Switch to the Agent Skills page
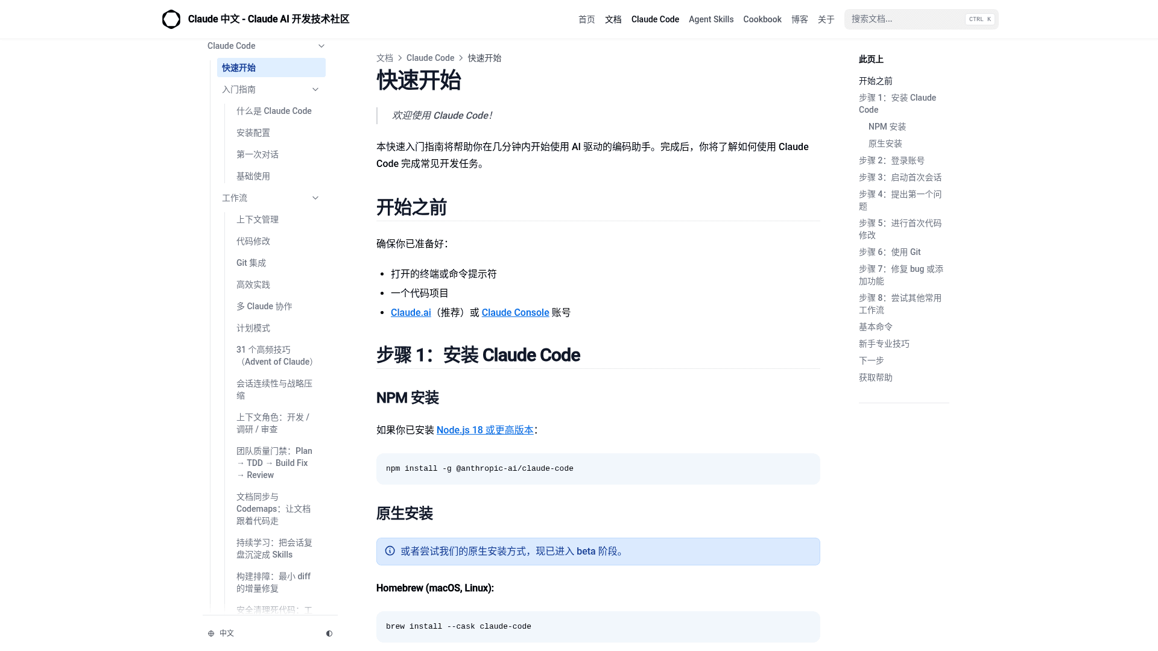This screenshot has width=1158, height=651. (711, 19)
